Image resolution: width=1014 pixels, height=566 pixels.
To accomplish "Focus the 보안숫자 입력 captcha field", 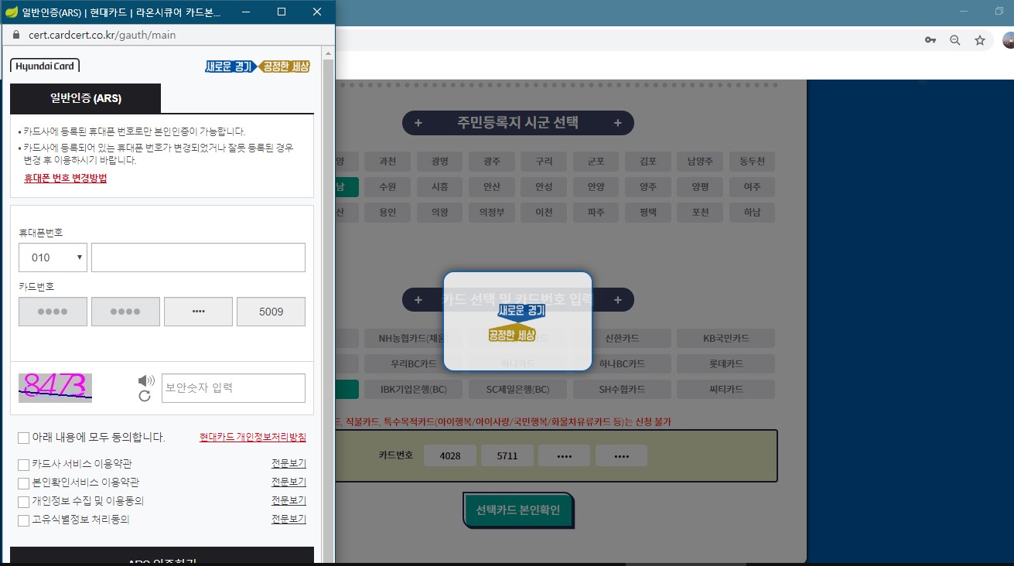I will coord(234,388).
